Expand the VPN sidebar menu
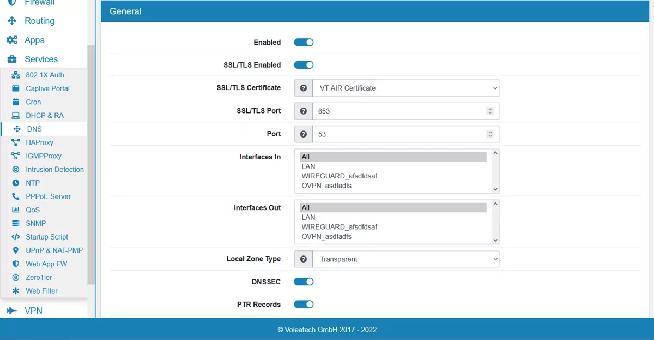The width and height of the screenshot is (654, 340). [33, 311]
